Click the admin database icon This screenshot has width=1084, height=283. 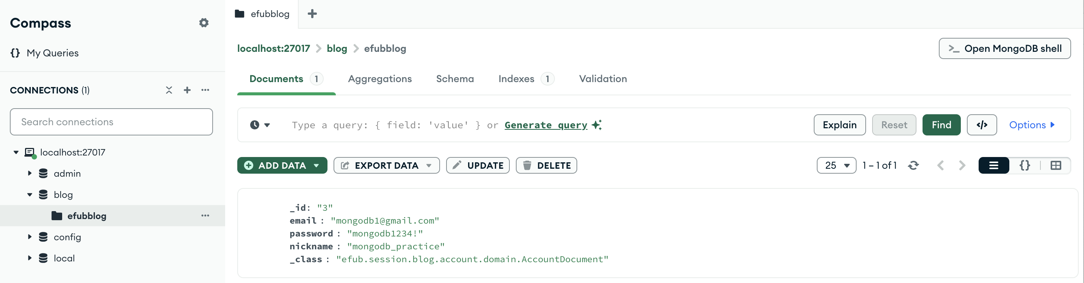click(x=43, y=173)
